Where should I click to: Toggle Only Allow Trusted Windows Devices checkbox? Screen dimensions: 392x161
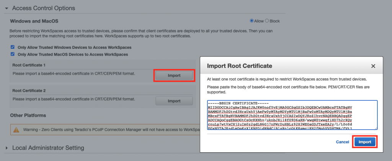(x=13, y=47)
